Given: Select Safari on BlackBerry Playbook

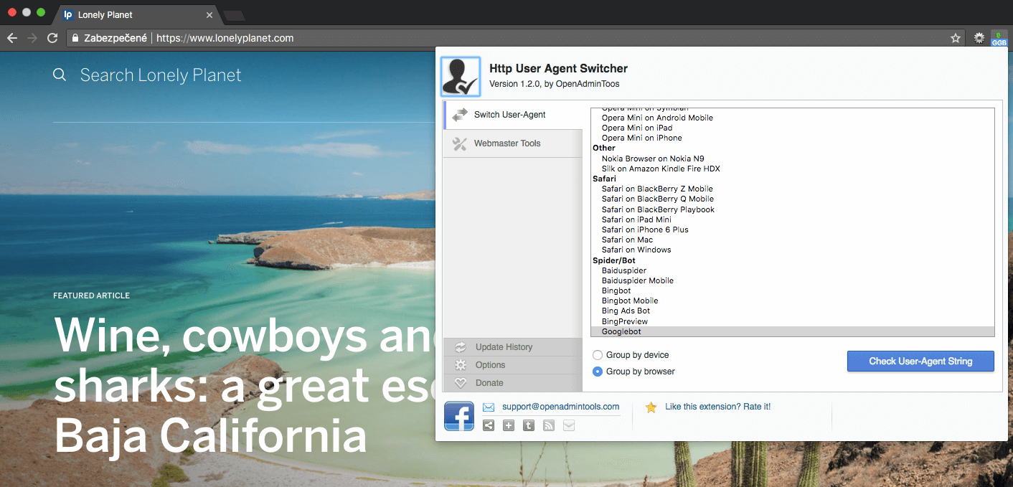Looking at the screenshot, I should (x=658, y=209).
